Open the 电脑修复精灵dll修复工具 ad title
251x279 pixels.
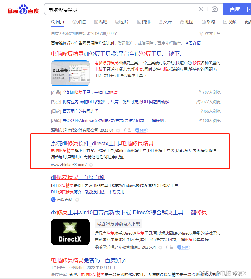pos(117,53)
